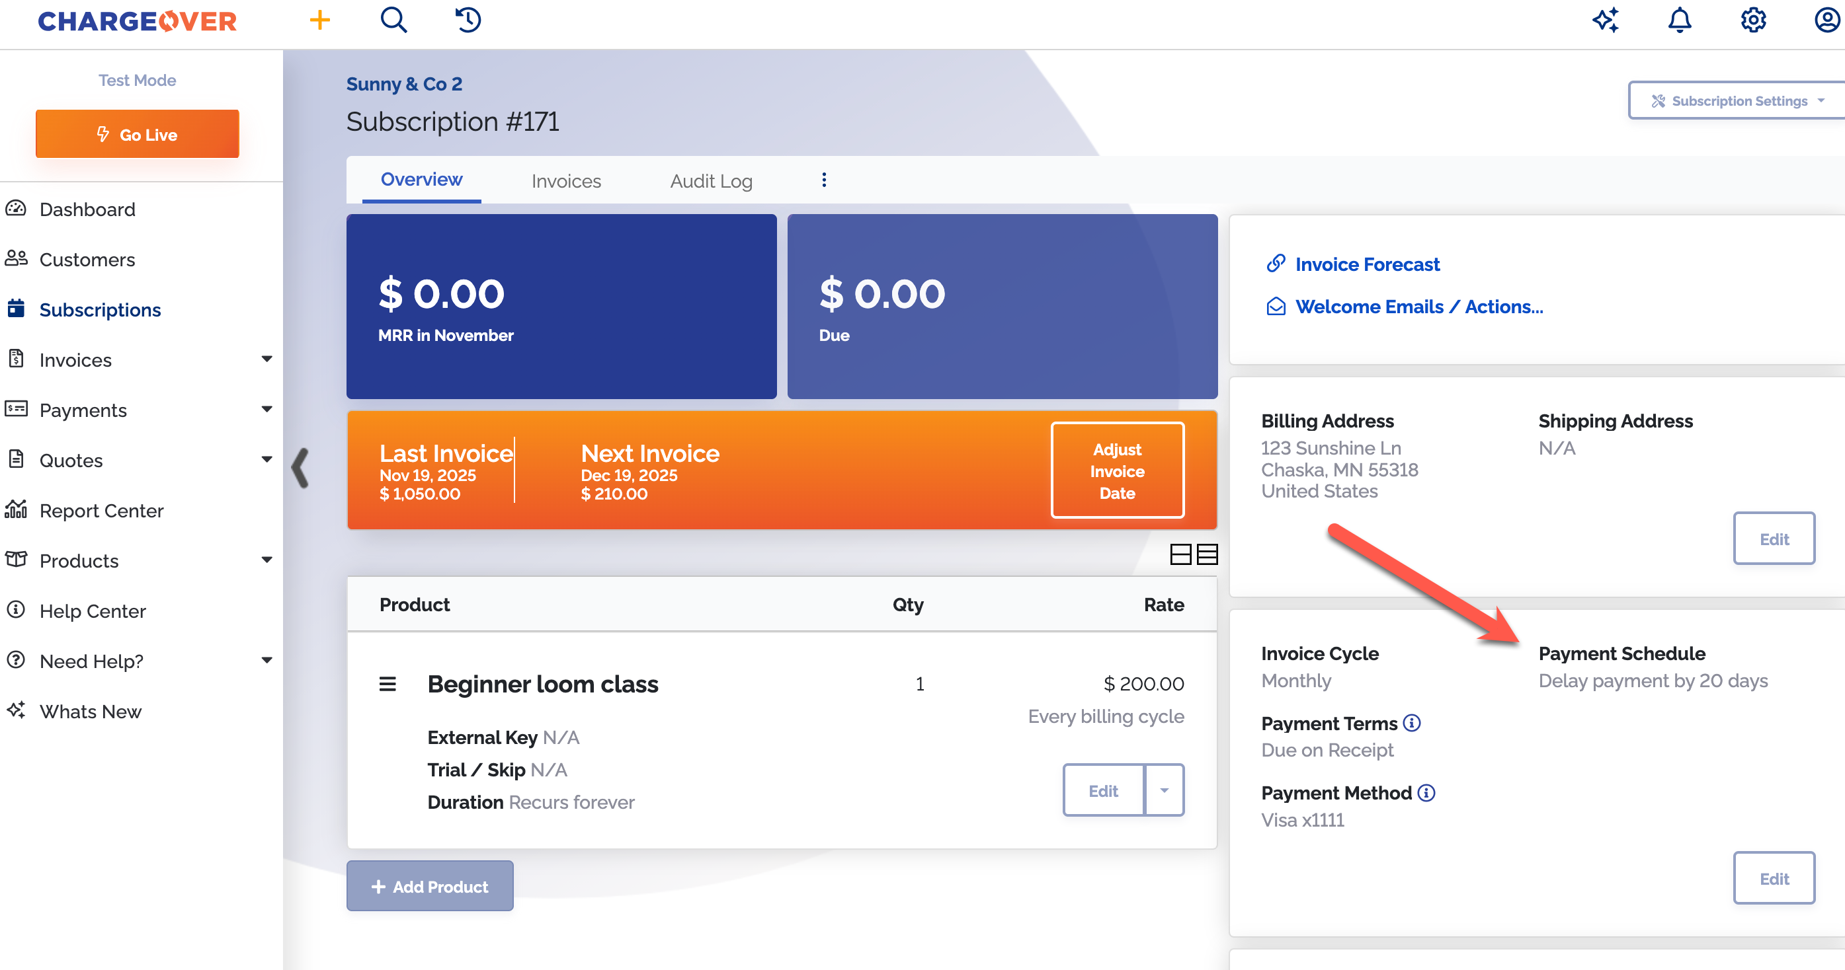Open dropdown arrow beside product Edit
The height and width of the screenshot is (970, 1845).
[x=1164, y=790]
